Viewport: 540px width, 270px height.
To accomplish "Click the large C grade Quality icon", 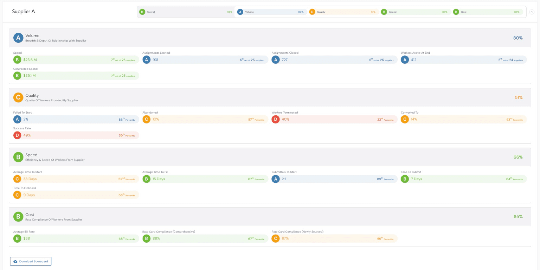I will click(x=18, y=97).
